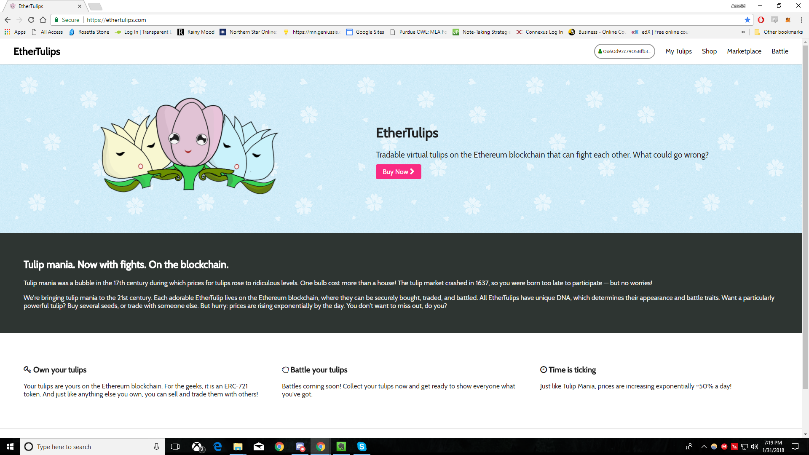The image size is (809, 455).
Task: Click the Opera extension icon
Action: coord(761,20)
